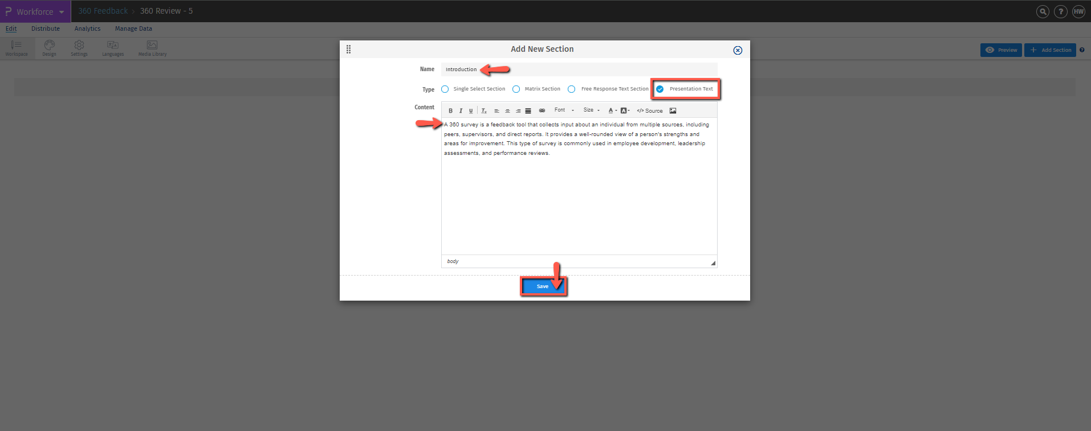Align text right in the editor
The width and height of the screenshot is (1091, 431).
tap(518, 110)
